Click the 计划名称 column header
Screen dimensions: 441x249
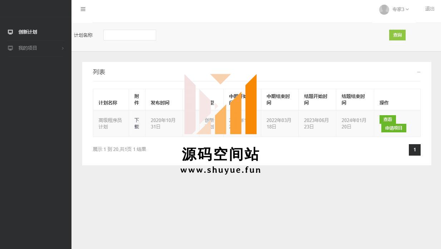coord(108,103)
